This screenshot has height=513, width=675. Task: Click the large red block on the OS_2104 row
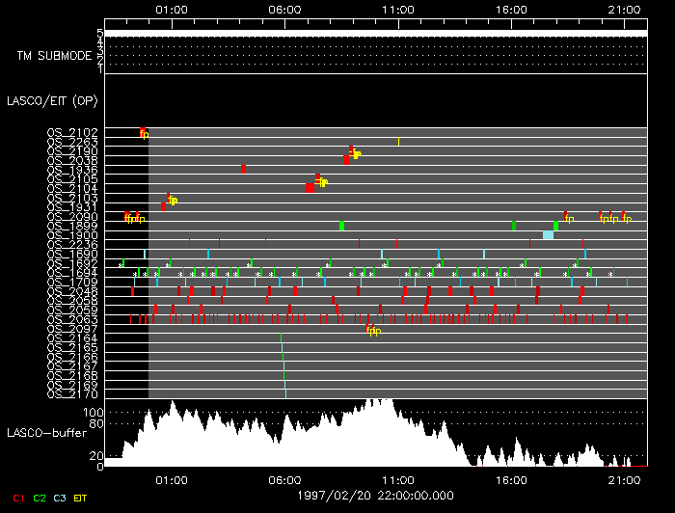[310, 187]
